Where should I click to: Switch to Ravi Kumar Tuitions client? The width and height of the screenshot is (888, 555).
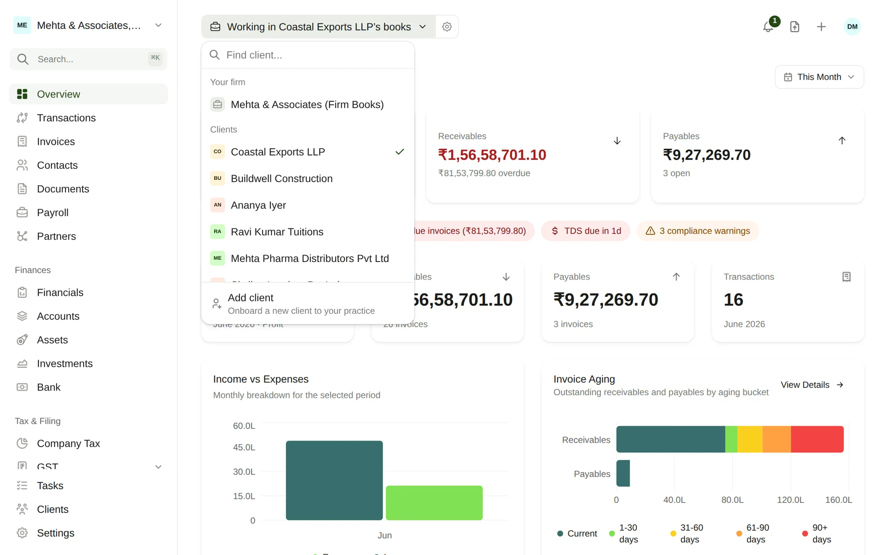tap(307, 232)
